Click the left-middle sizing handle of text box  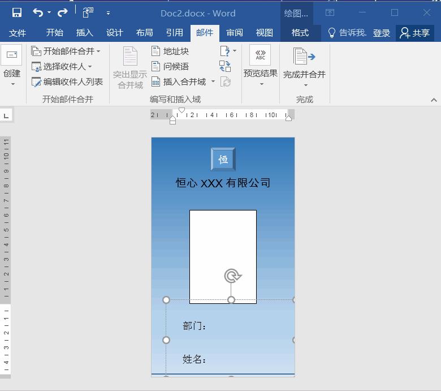pyautogui.click(x=166, y=340)
